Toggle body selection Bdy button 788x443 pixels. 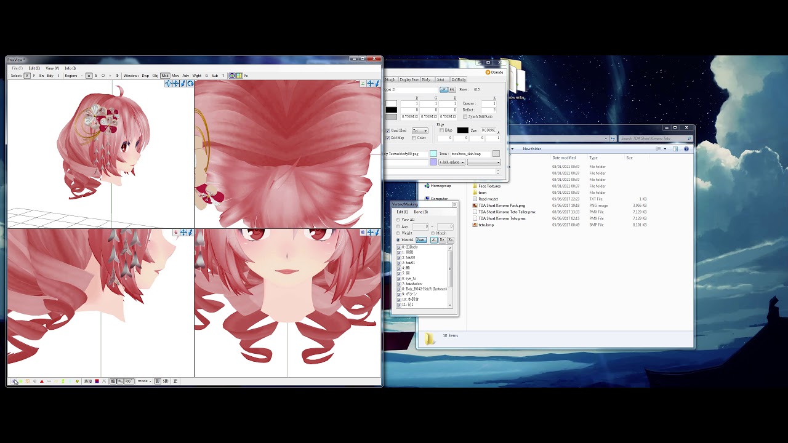[50, 76]
